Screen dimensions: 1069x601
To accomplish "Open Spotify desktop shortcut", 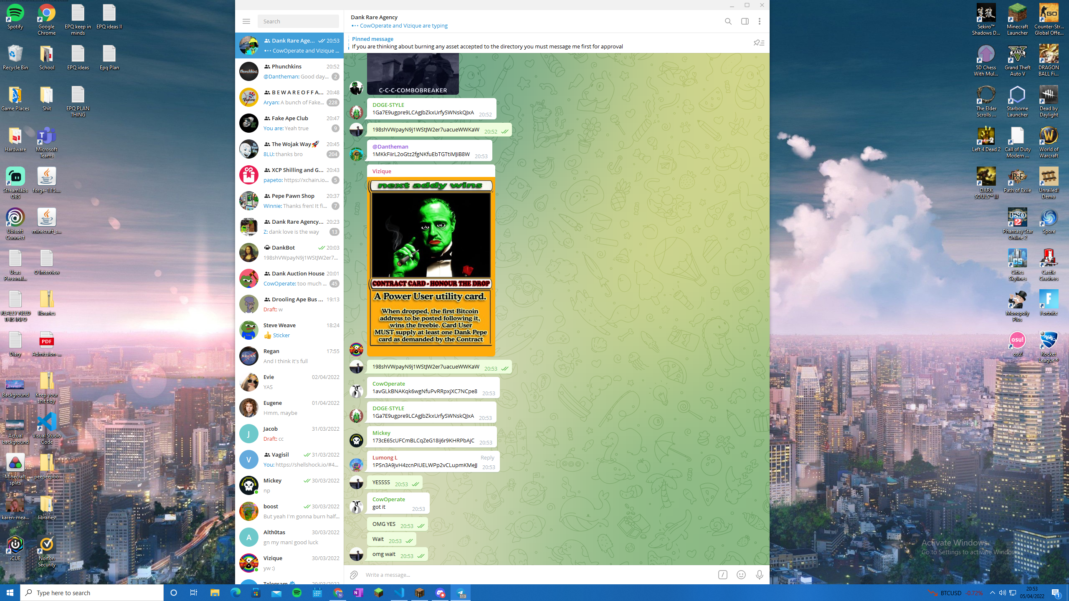I will pos(15,17).
